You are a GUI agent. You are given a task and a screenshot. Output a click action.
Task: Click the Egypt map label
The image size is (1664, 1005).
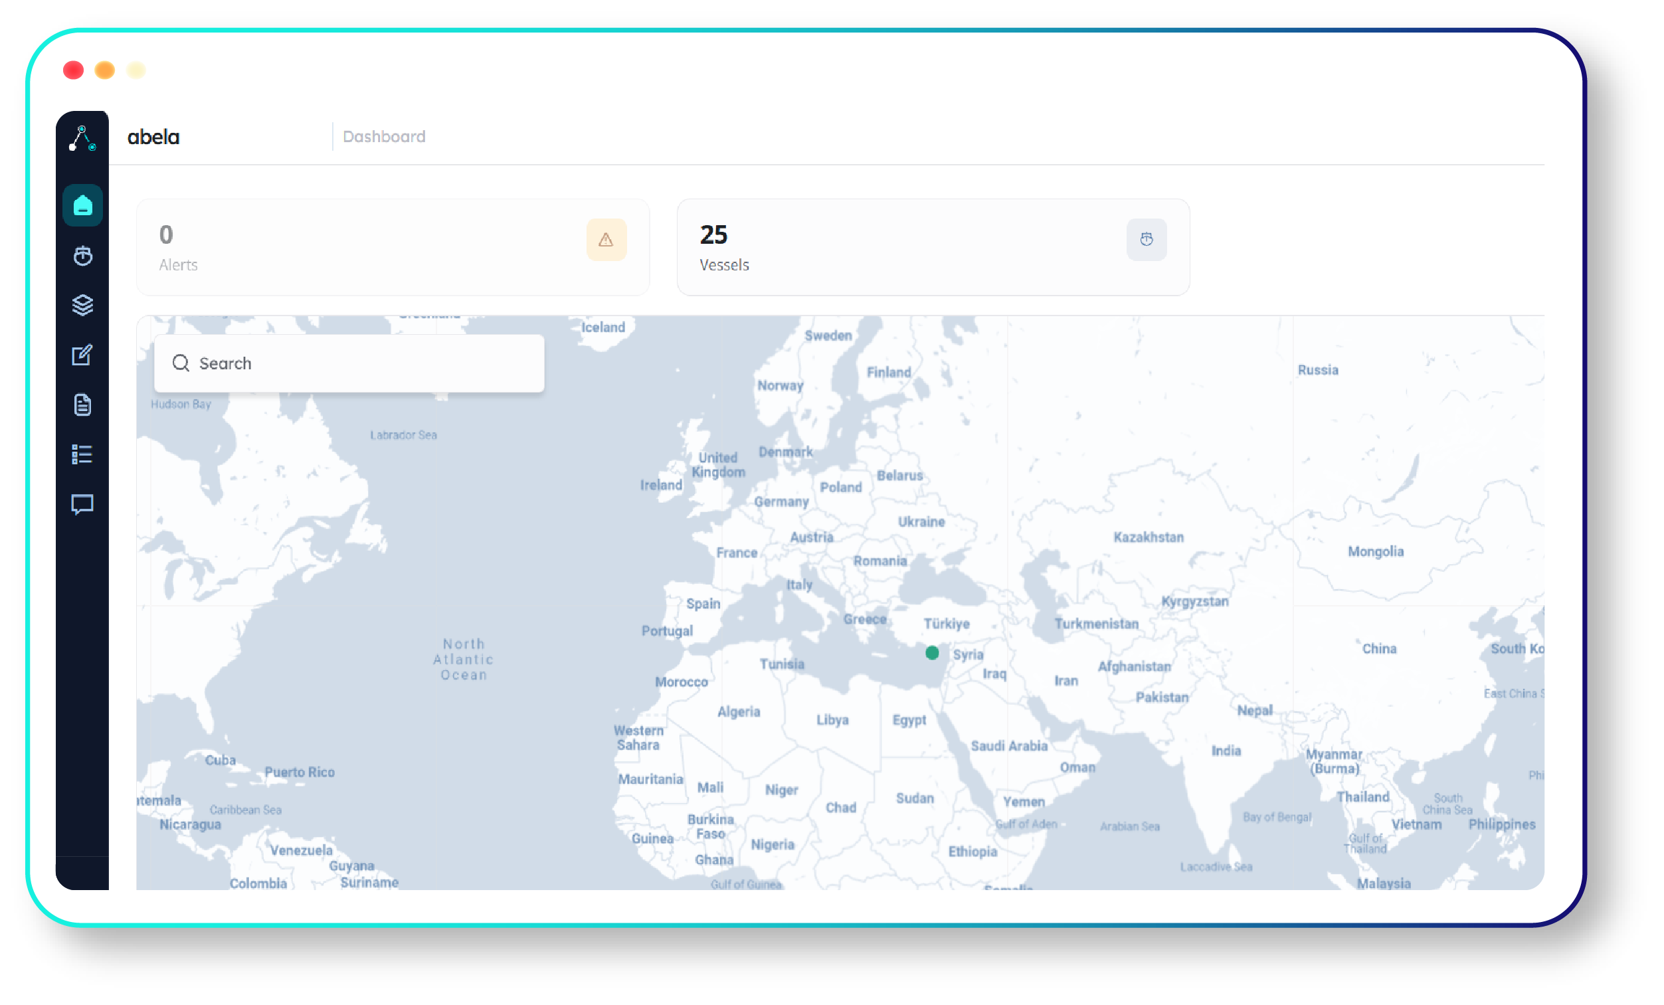(909, 721)
